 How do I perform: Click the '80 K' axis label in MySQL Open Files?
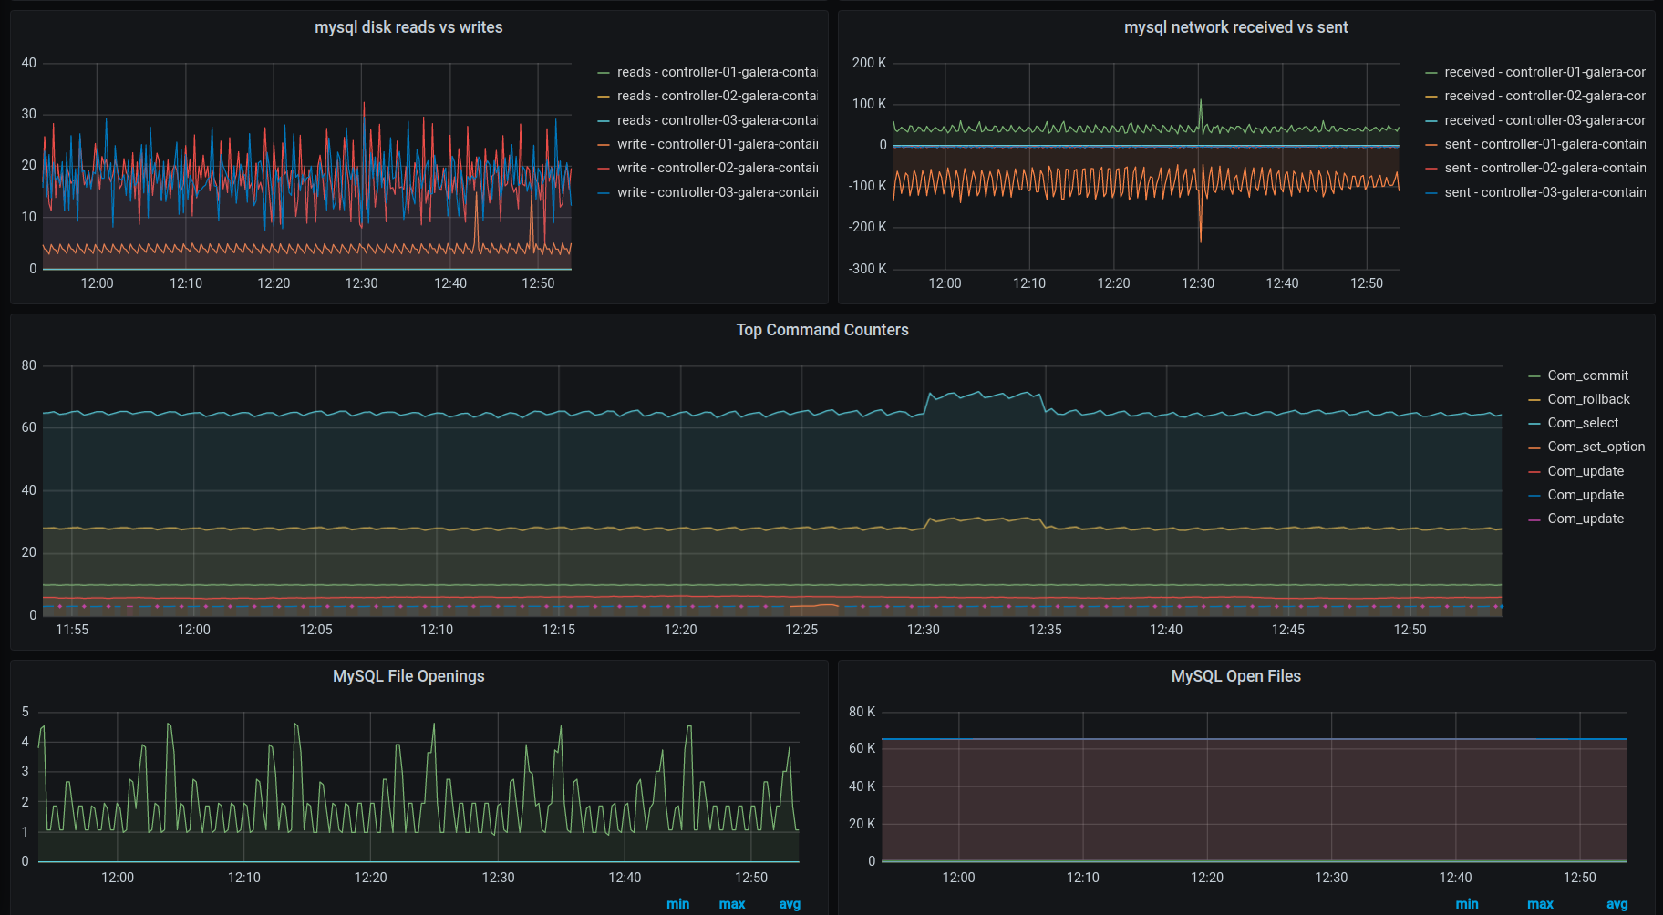tap(862, 712)
